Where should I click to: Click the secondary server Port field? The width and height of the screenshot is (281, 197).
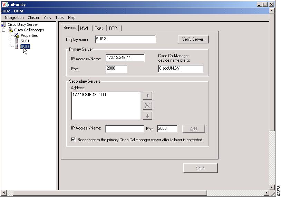[167, 129]
